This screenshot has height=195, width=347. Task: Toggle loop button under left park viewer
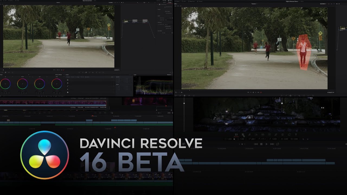pos(63,70)
